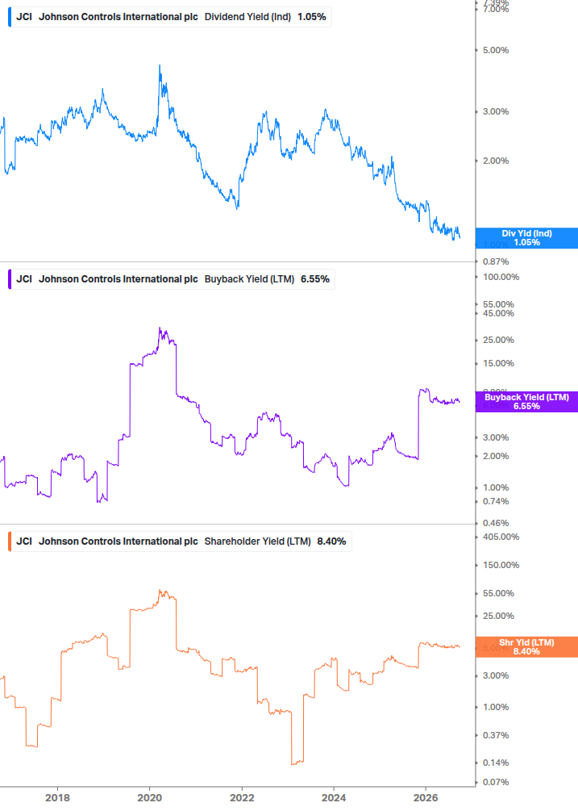This screenshot has height=811, width=578.
Task: Click the 1.05% value in the top legend
Action: (312, 17)
